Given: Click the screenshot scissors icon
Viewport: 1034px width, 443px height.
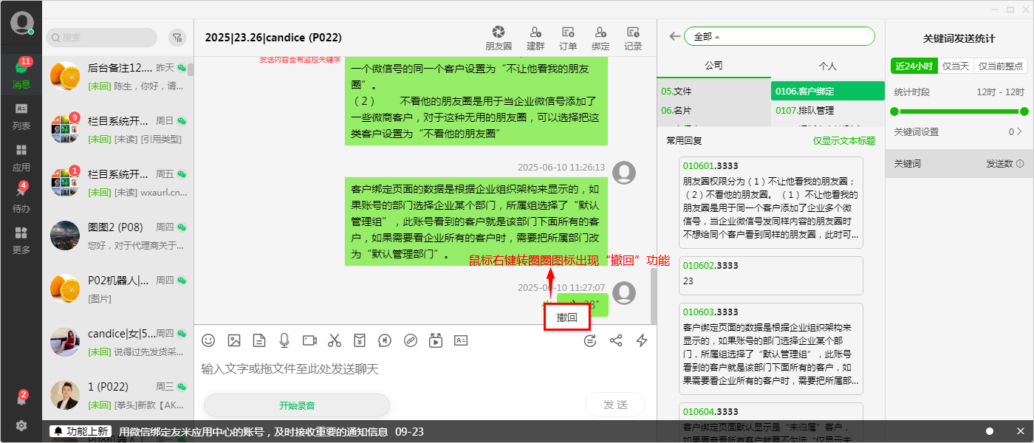Looking at the screenshot, I should (x=335, y=340).
